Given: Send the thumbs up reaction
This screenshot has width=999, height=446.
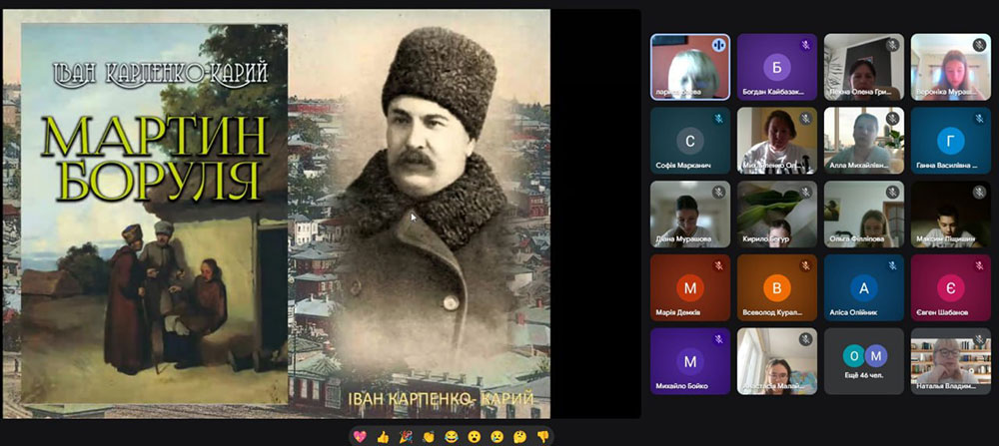Looking at the screenshot, I should 383,437.
